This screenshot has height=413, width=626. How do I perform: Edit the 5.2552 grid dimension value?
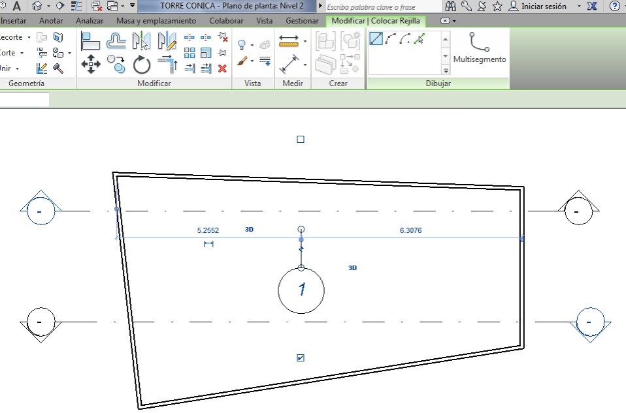(207, 230)
